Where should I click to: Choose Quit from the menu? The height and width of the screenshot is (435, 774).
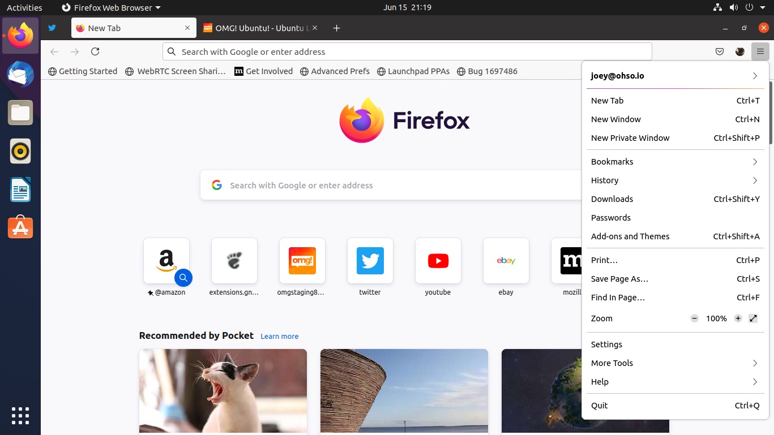click(x=675, y=406)
